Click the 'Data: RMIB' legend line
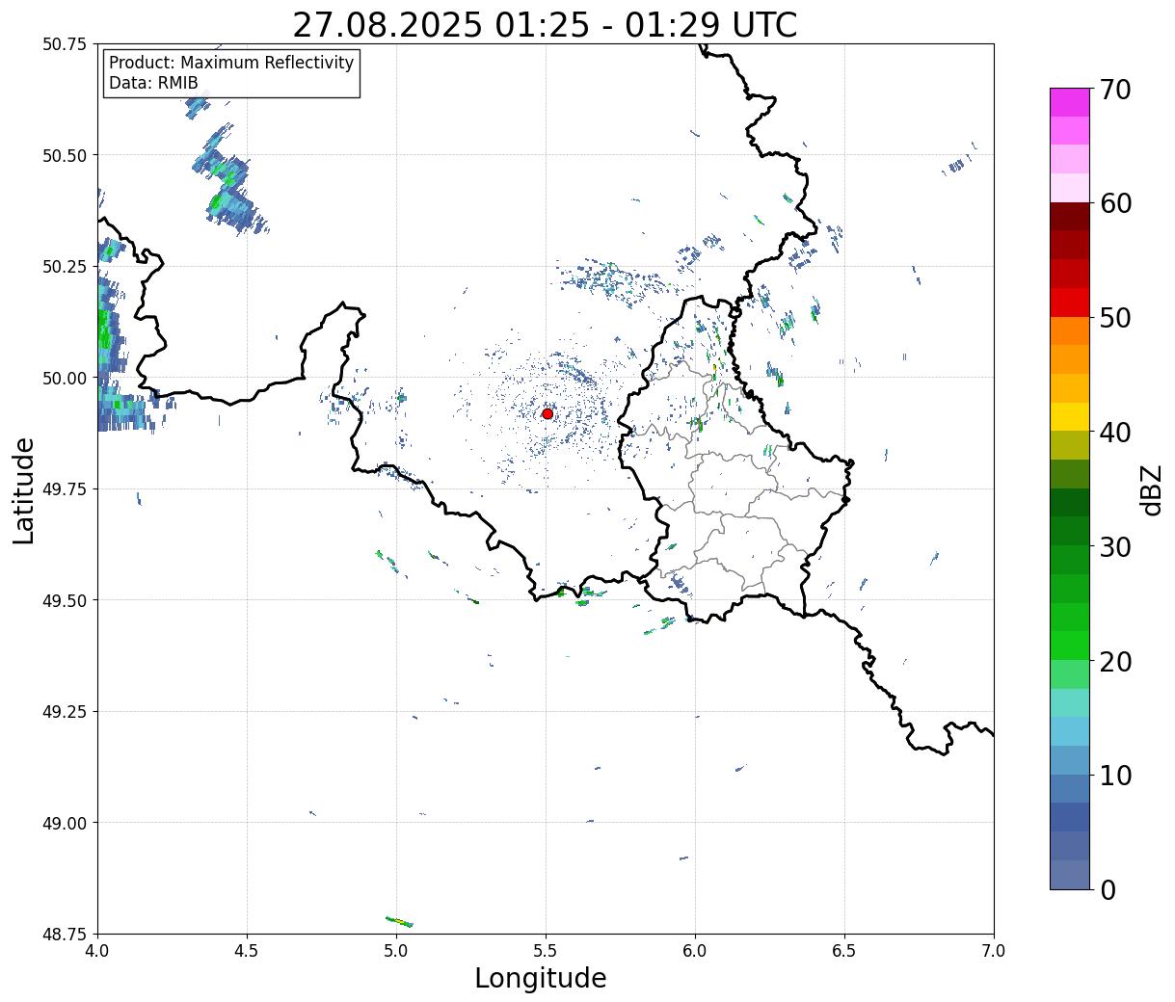Image resolution: width=1175 pixels, height=1002 pixels. pos(153,83)
